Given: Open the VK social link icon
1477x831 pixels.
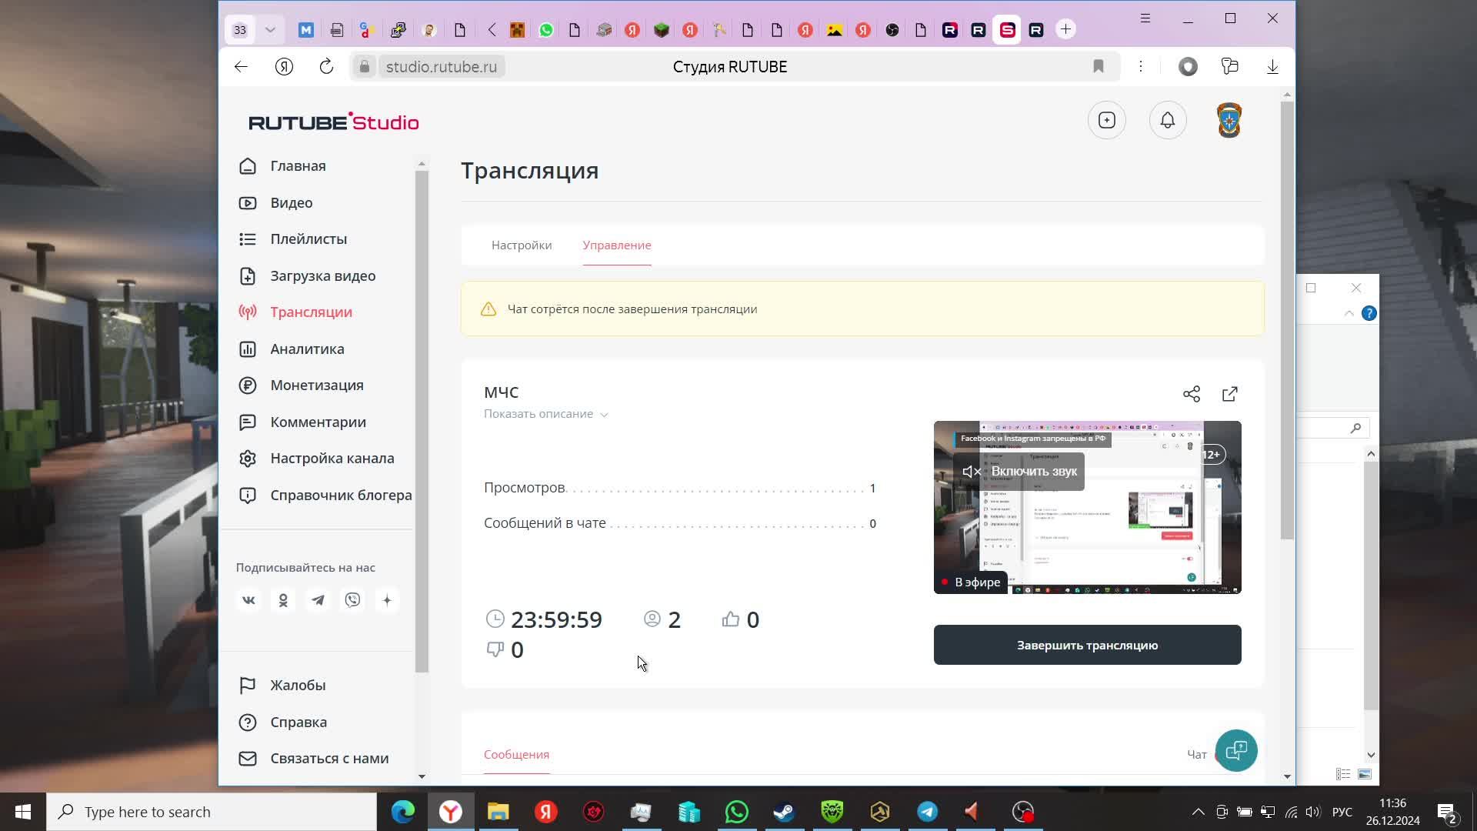Looking at the screenshot, I should 248,600.
